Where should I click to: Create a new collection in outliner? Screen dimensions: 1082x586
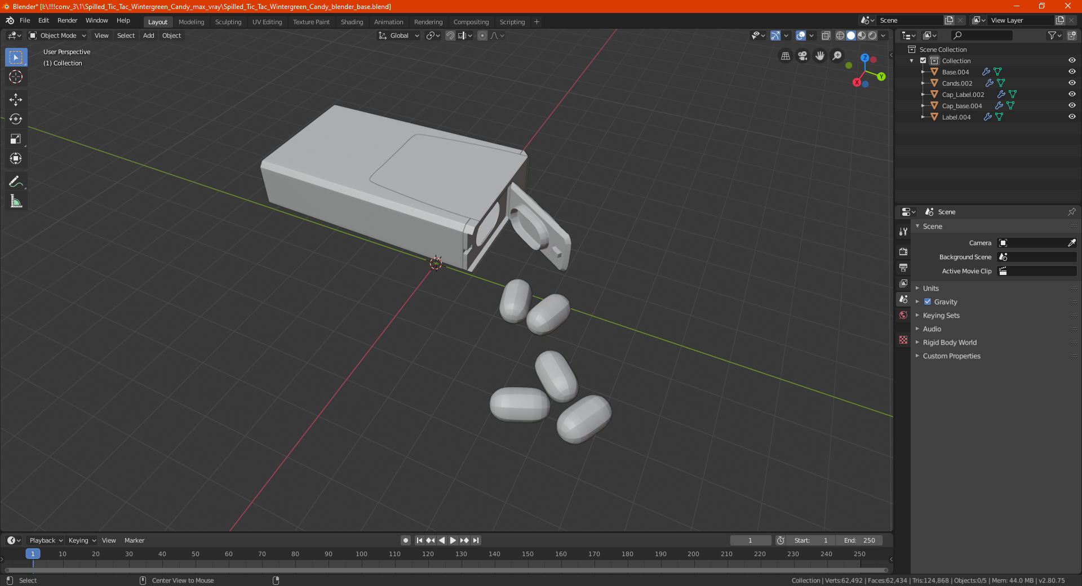(1071, 35)
